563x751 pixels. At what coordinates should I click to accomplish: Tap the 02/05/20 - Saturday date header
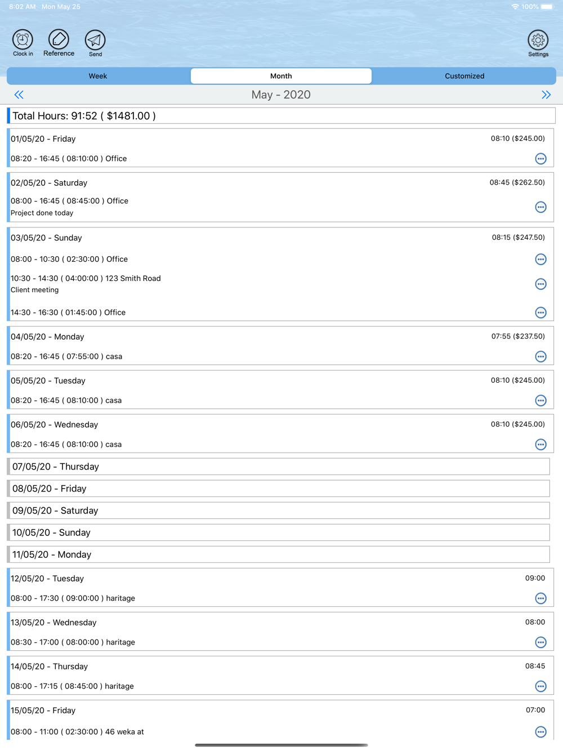click(49, 183)
